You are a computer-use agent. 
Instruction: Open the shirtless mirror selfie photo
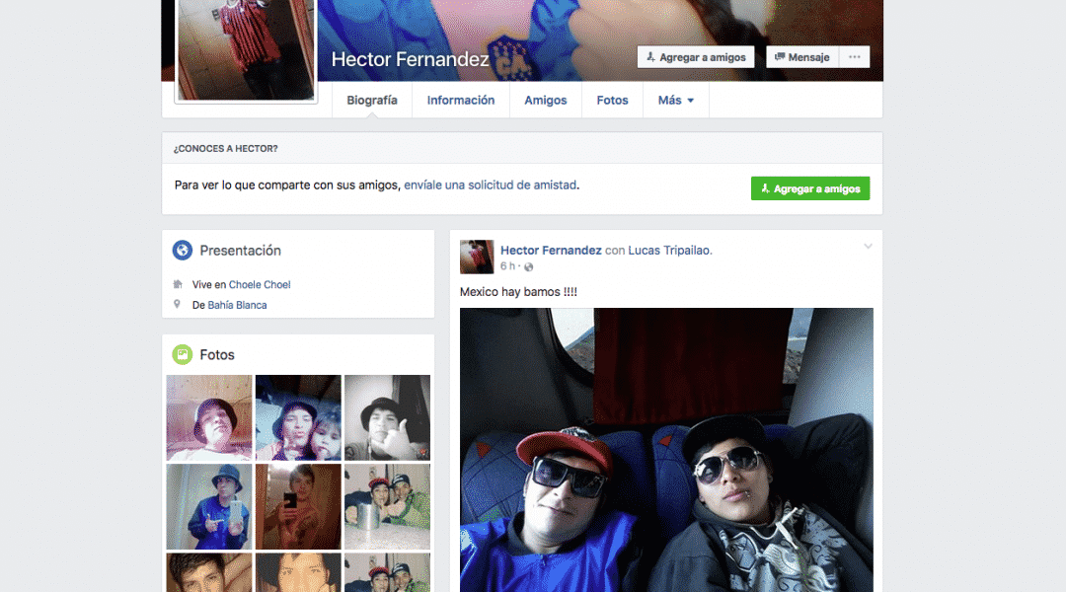tap(298, 506)
